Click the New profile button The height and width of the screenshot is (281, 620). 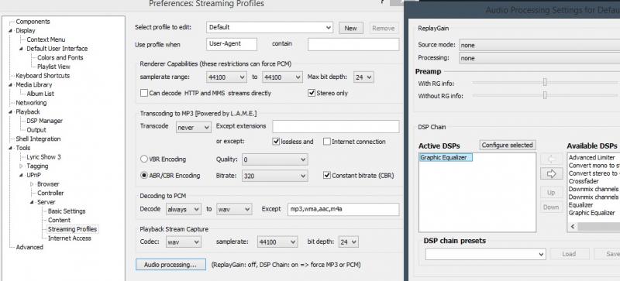tap(351, 28)
